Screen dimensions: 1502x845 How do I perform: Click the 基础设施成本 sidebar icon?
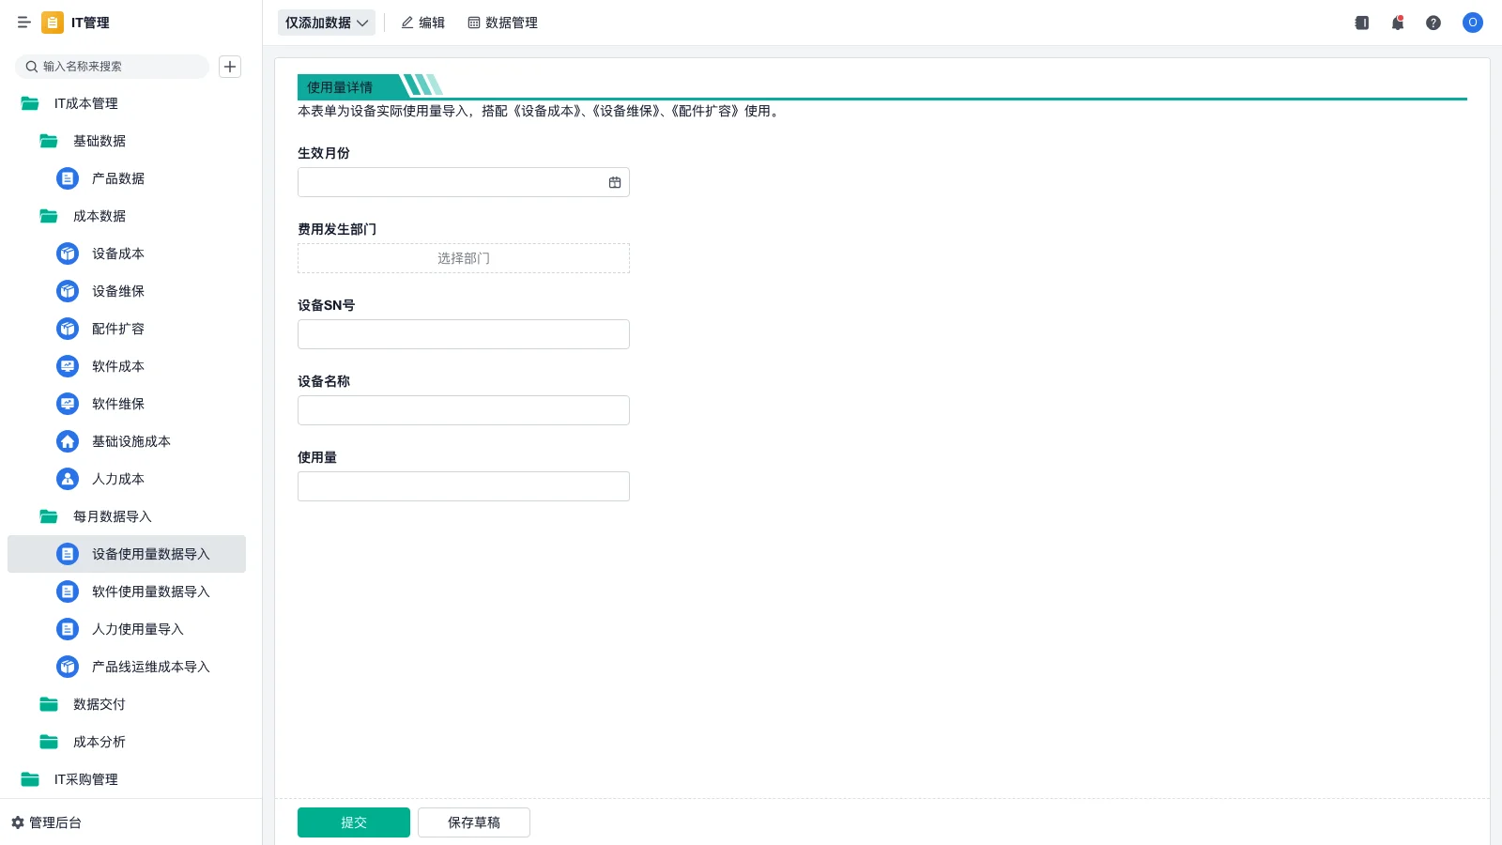[67, 441]
